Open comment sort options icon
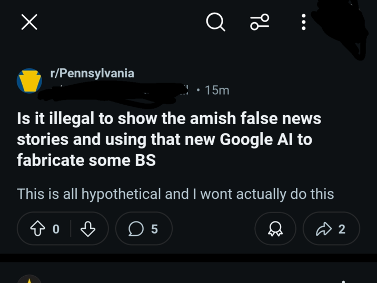 pyautogui.click(x=260, y=22)
